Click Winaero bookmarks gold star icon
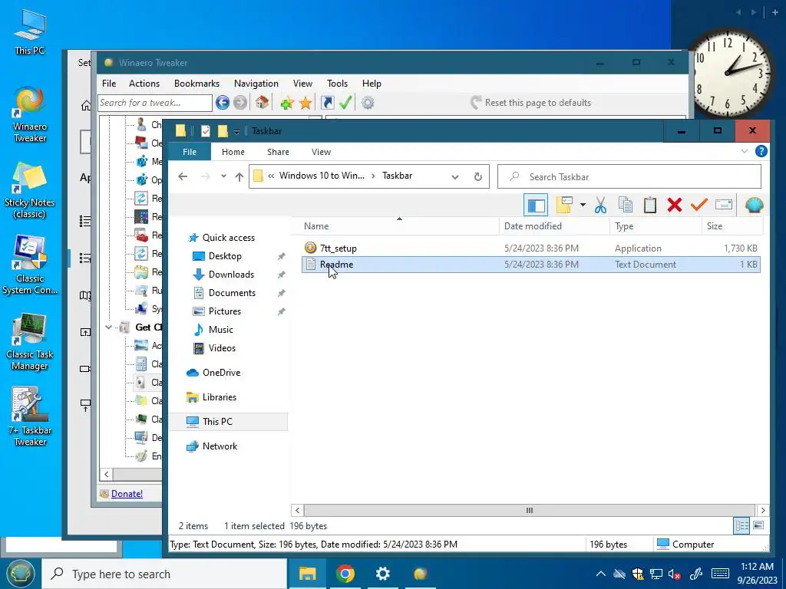 pyautogui.click(x=305, y=104)
